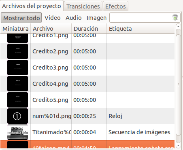Toggle the Mostrar todo filter

coord(21,18)
